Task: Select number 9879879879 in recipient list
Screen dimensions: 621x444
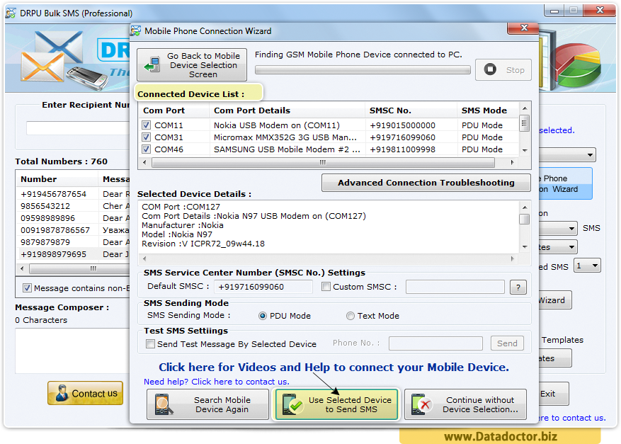Action: tap(45, 242)
